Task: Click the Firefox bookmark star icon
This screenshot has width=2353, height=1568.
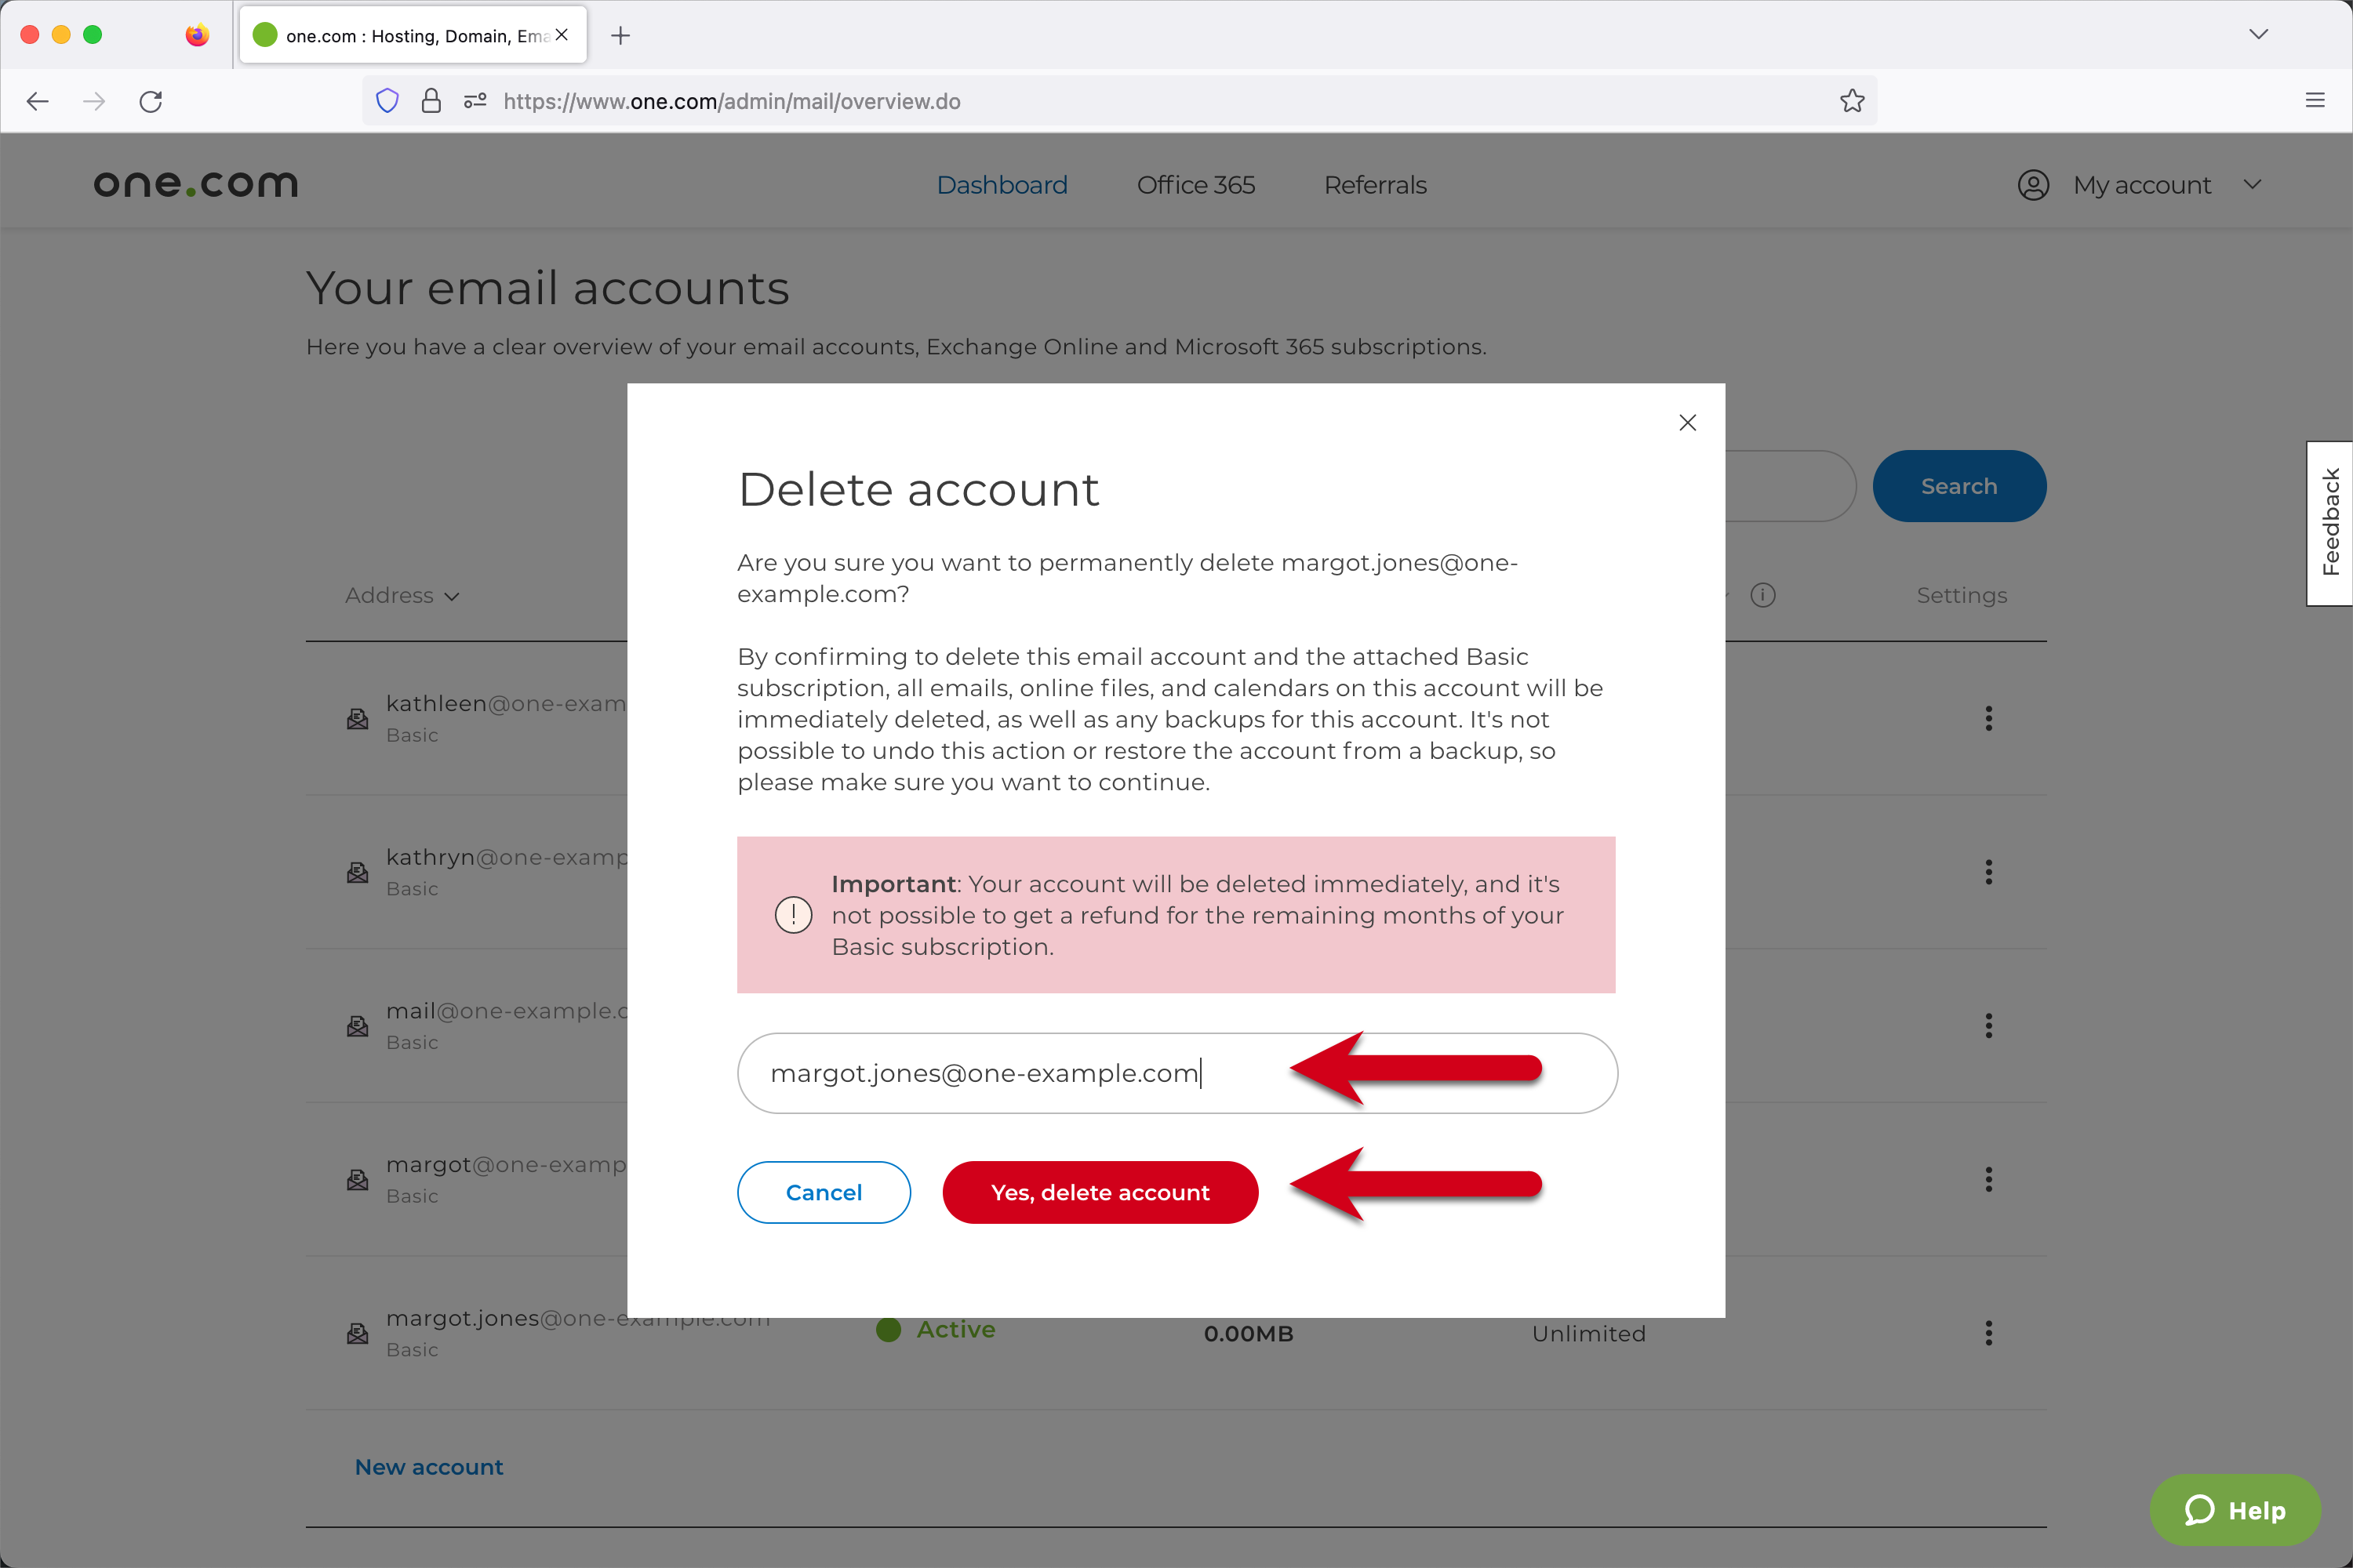Action: click(1852, 101)
